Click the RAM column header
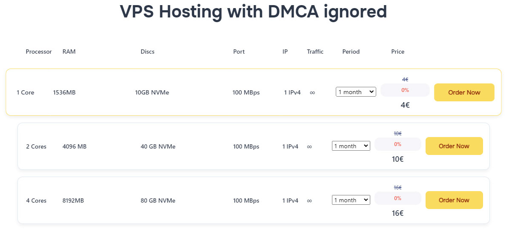 (69, 52)
